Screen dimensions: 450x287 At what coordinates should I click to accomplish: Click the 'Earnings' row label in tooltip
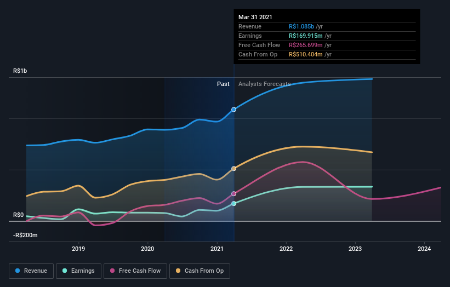tap(250, 36)
